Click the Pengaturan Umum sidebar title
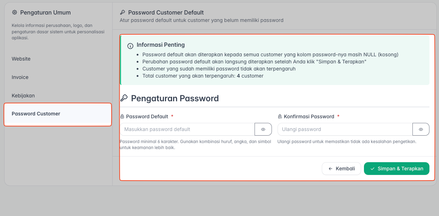The image size is (439, 216). (x=45, y=12)
